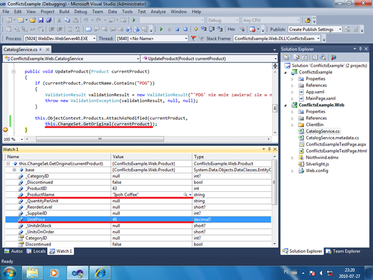Toggle the breakpoint marker in the editor margin
The image size is (373, 280).
tap(5, 129)
